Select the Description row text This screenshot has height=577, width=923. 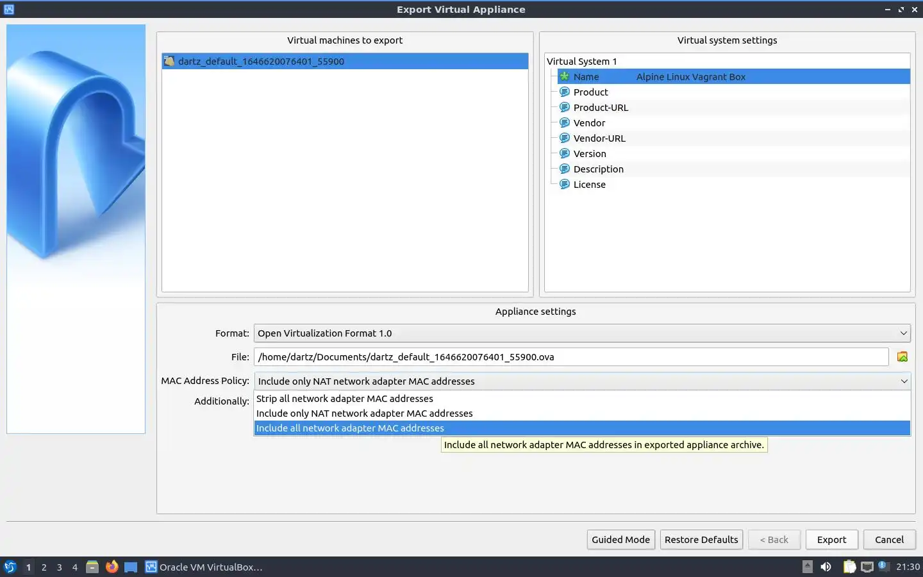pos(598,169)
